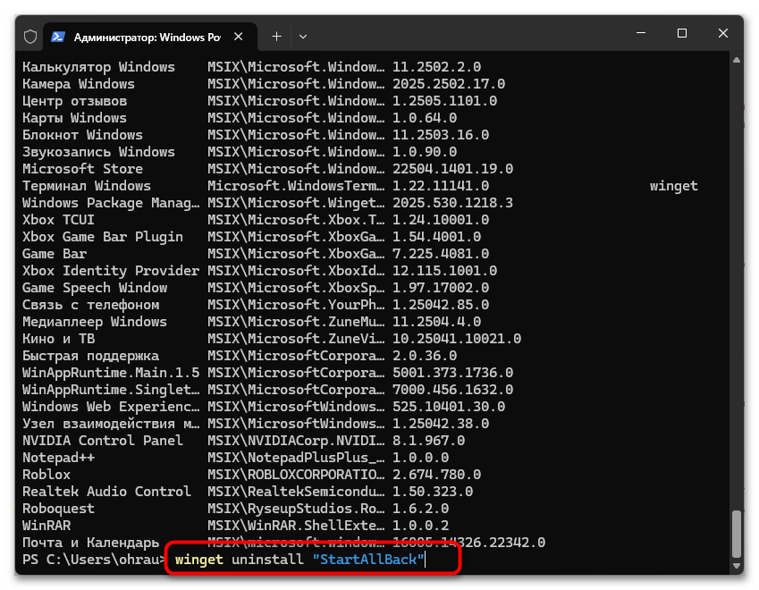Click the WinRAR entry in the list
The width and height of the screenshot is (759, 590).
[46, 525]
